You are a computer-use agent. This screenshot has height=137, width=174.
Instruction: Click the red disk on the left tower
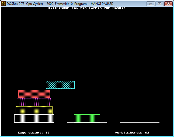34,94
